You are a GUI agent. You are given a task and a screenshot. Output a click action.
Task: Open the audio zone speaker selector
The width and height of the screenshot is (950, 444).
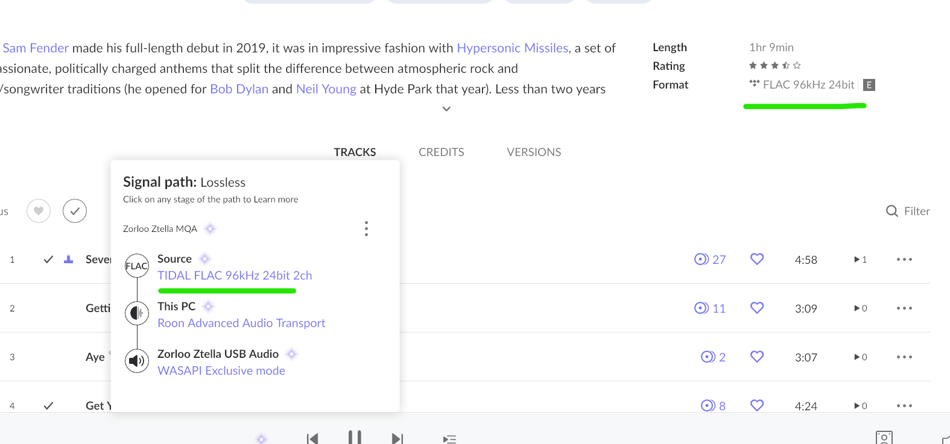(x=884, y=438)
